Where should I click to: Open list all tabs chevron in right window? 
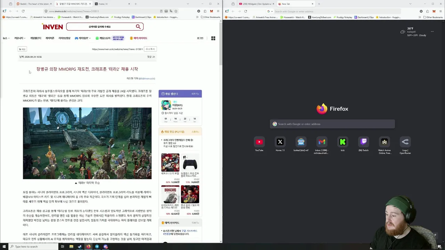[410, 4]
